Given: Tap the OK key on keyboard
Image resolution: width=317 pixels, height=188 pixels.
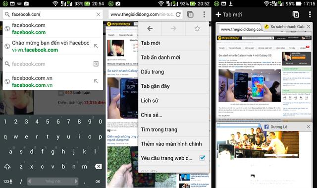Looking at the screenshot, I should pos(98,182).
